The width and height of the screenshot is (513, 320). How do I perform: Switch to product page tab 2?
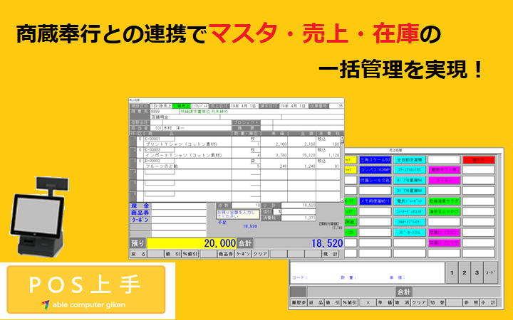click(465, 272)
